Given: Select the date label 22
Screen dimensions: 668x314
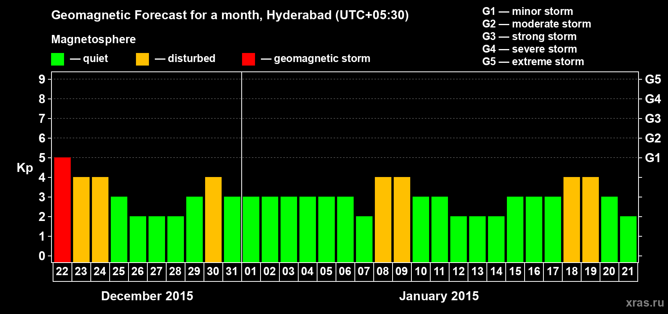Looking at the screenshot, I should pos(62,271).
